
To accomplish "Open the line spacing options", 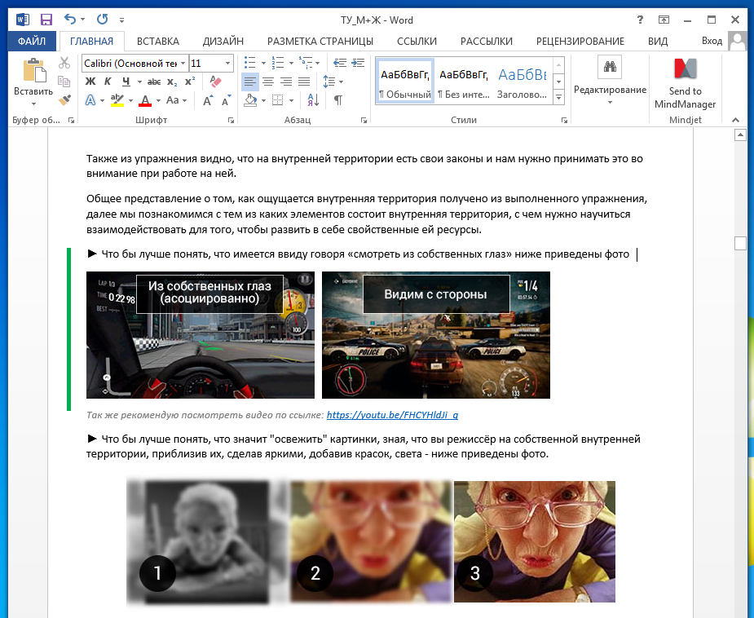I will (x=329, y=82).
